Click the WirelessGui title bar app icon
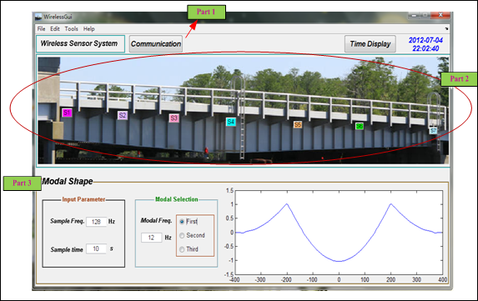 pyautogui.click(x=38, y=17)
